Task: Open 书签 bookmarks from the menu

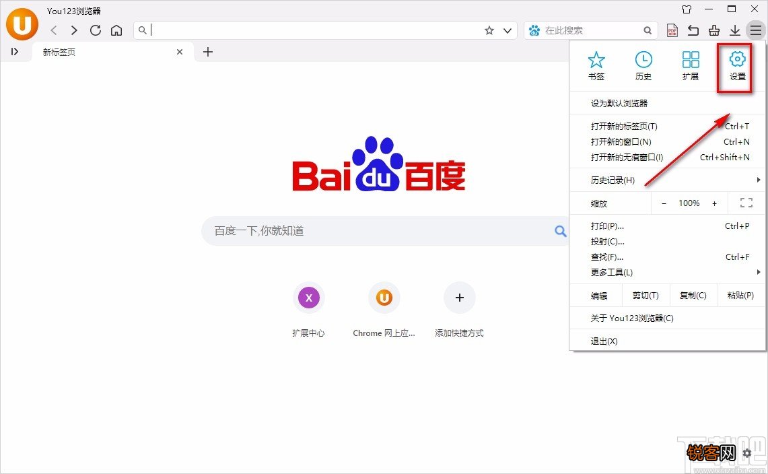Action: coord(596,66)
